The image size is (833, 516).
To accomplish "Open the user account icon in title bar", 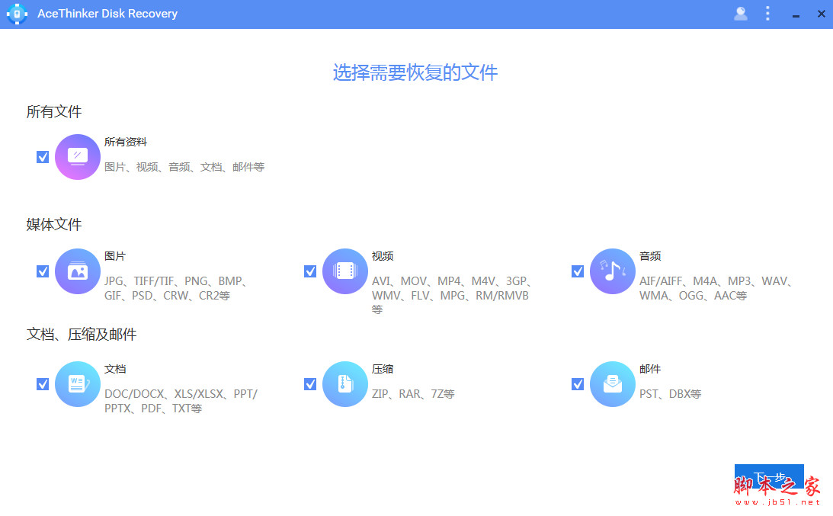I will pos(740,14).
